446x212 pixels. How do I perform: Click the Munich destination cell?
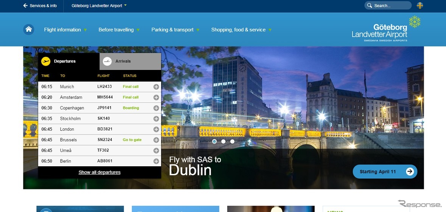coord(67,87)
